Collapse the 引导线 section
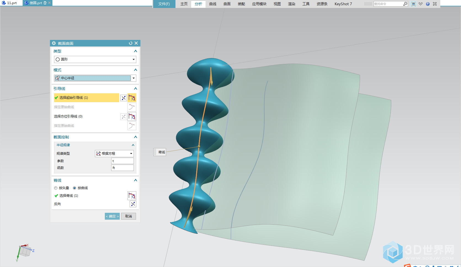The image size is (461, 267). [135, 89]
